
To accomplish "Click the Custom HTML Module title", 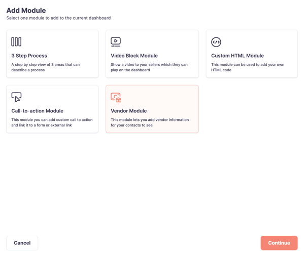I will tap(238, 56).
